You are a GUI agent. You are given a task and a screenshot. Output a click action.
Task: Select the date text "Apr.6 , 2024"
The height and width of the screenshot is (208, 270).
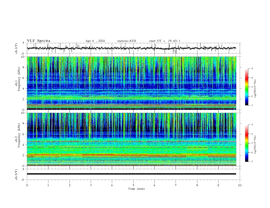click(95, 41)
